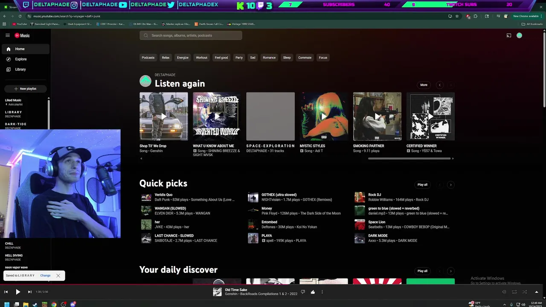This screenshot has width=546, height=307.
Task: Open more options for Old Time Sake
Action: tap(322, 292)
